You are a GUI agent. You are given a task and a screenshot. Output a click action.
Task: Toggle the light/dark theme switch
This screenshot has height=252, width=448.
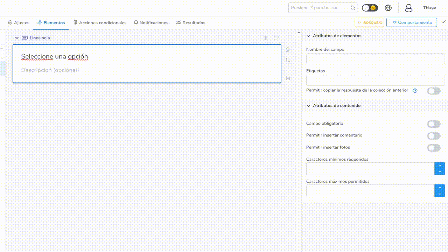point(370,8)
